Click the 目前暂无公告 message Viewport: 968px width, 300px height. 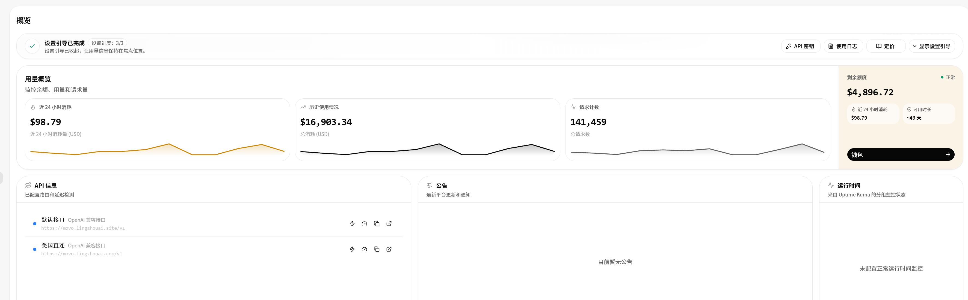(615, 262)
